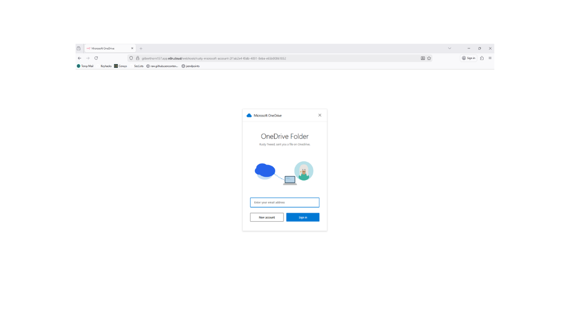The height and width of the screenshot is (313, 570).
Task: Click the browser account Sign in button
Action: [x=468, y=58]
